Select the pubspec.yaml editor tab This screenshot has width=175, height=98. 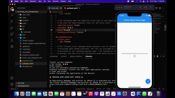click(72, 8)
